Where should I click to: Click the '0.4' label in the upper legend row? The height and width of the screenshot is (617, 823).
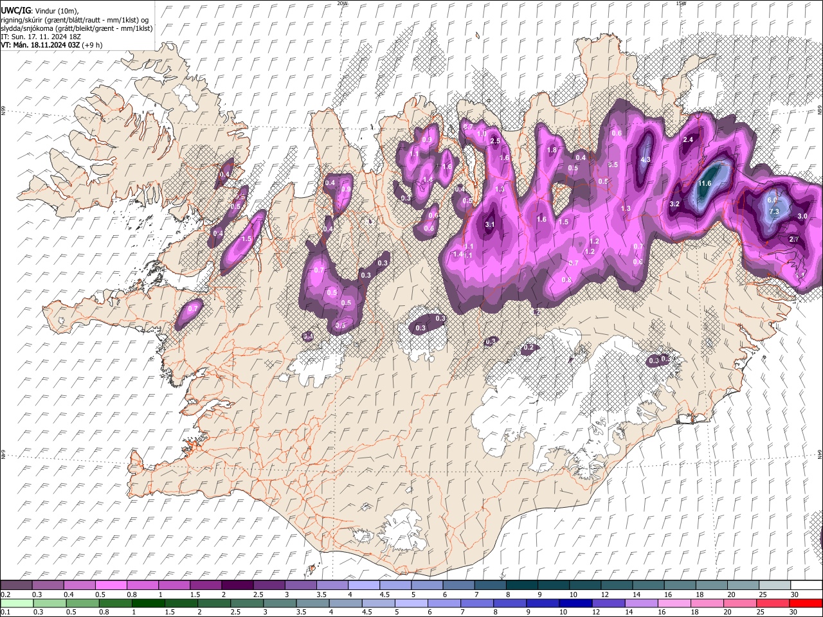point(69,595)
